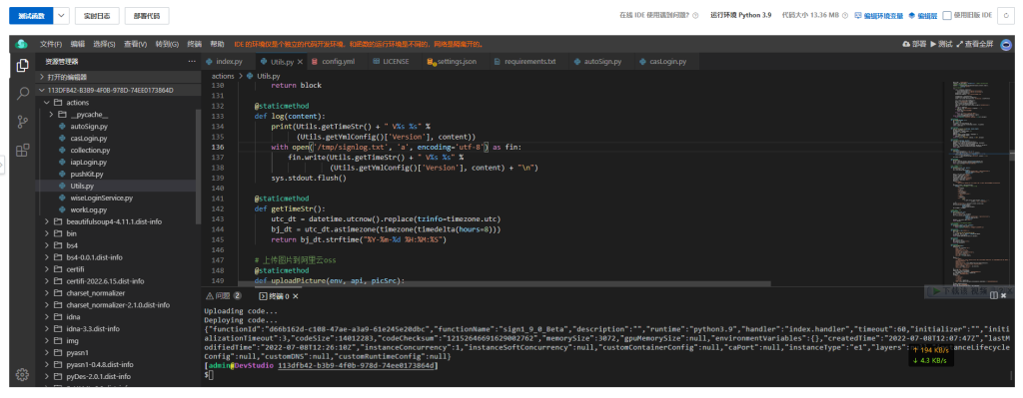Open workLog.py in explorer
Screen dimensions: 1023x398
tap(88, 209)
